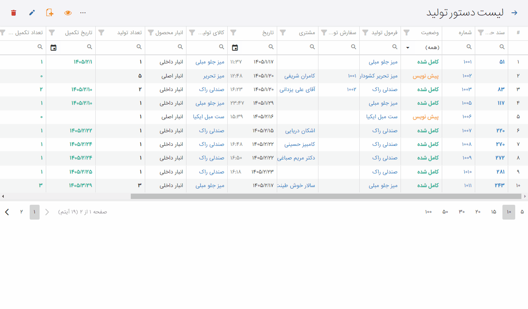The width and height of the screenshot is (528, 309).
Task: Open customer link کامبیز حسینی
Action: pos(300,144)
